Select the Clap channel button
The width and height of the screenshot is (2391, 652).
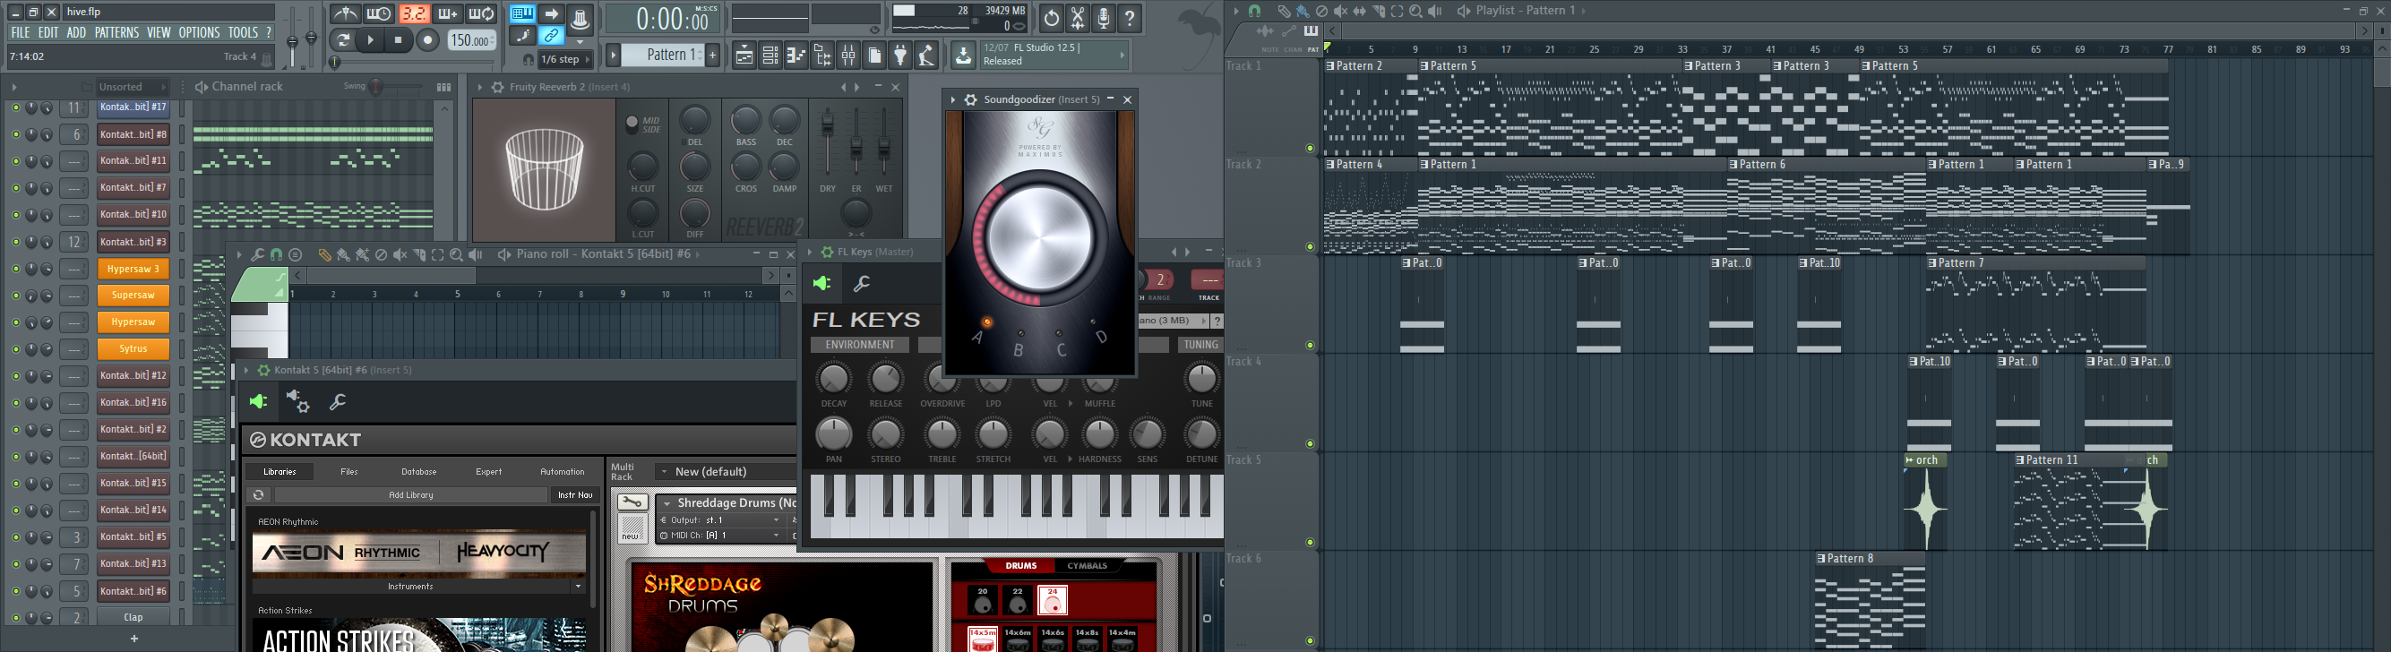pos(133,618)
